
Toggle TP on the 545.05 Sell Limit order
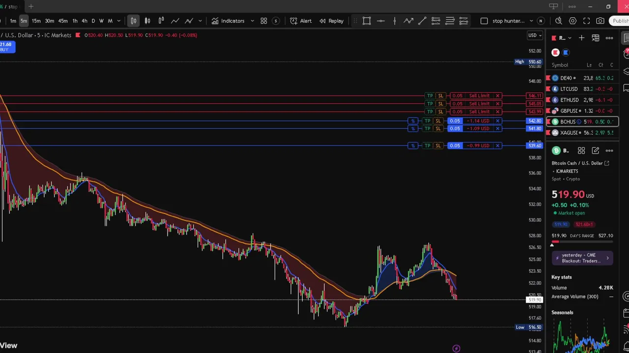430,103
